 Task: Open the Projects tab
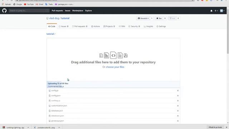click(109, 26)
